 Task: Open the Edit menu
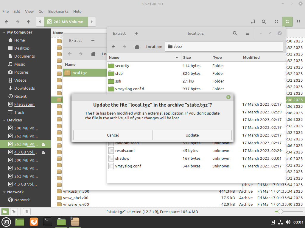tap(17, 12)
